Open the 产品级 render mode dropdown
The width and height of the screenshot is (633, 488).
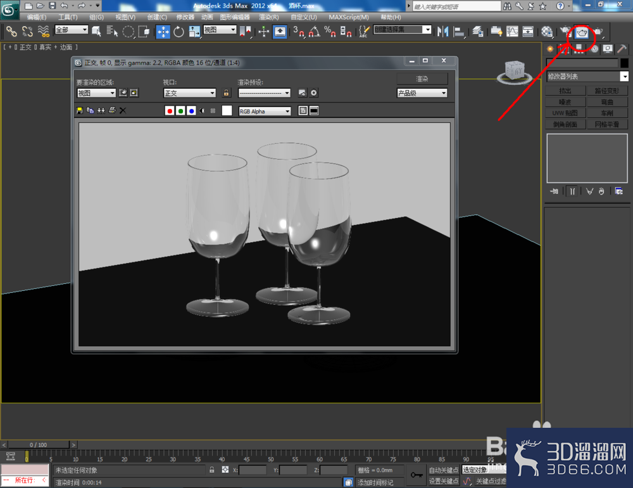(422, 93)
